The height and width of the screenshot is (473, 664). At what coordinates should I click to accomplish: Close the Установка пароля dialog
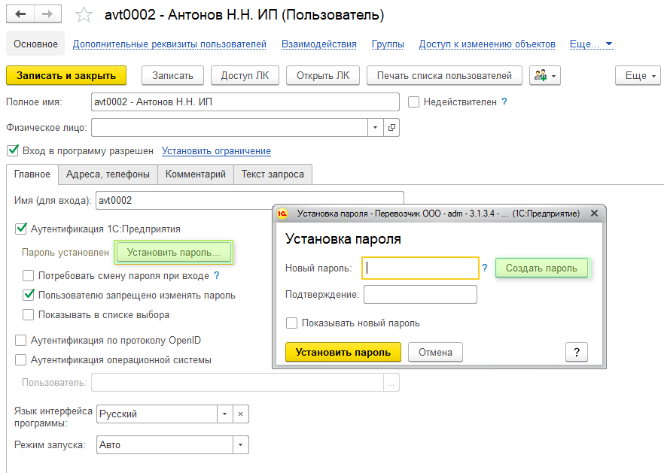point(594,214)
